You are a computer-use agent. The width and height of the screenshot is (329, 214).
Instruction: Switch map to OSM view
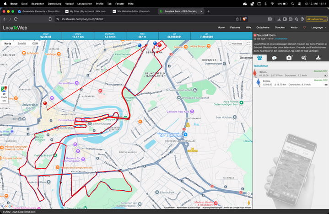[35, 43]
